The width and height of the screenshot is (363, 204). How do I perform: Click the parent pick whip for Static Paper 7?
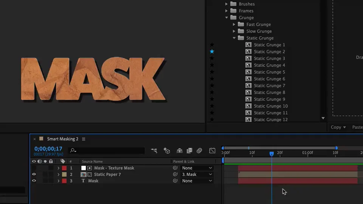(x=175, y=175)
